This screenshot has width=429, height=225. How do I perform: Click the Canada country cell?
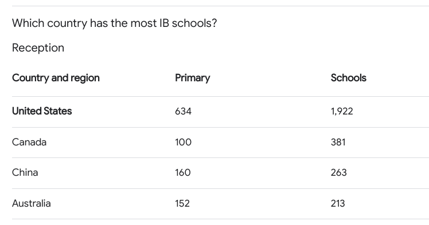pos(29,142)
